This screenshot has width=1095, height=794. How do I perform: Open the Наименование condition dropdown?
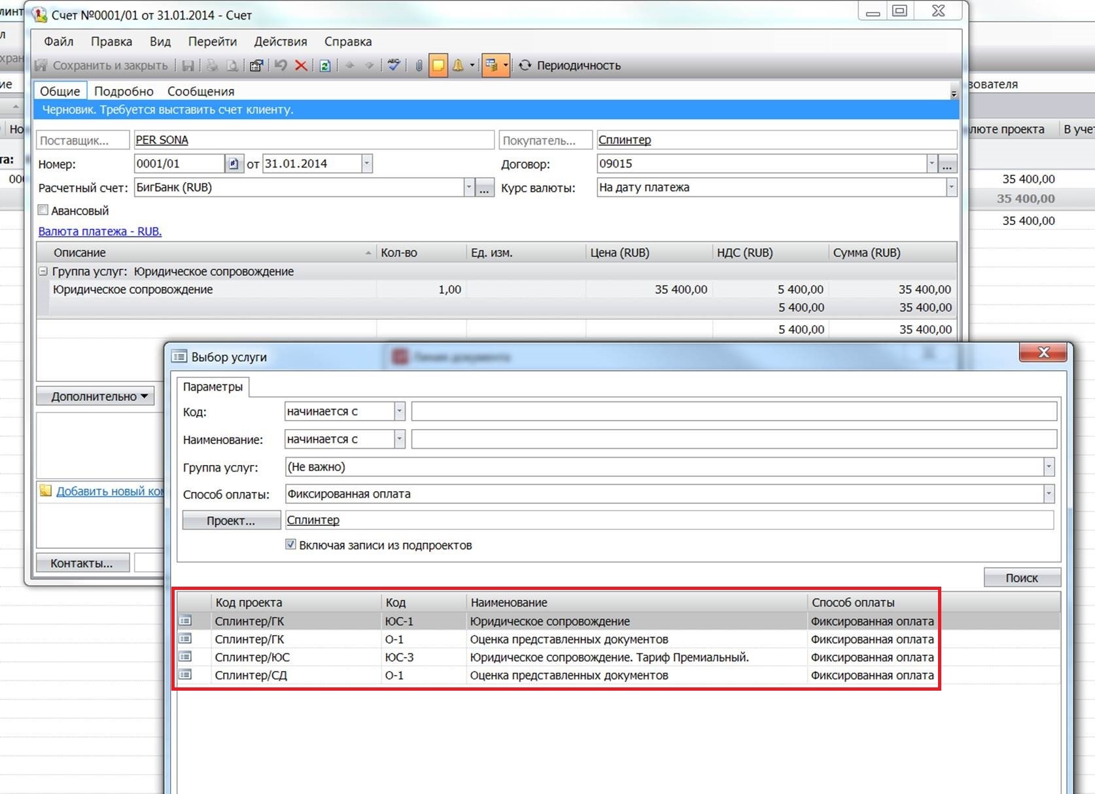tap(399, 439)
